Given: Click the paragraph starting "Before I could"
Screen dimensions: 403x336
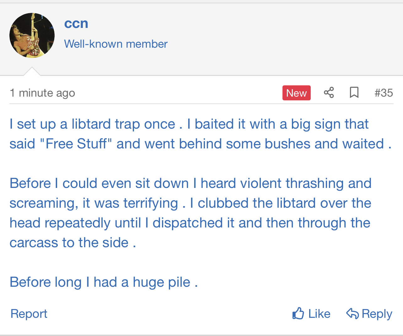Looking at the screenshot, I should pyautogui.click(x=190, y=203).
